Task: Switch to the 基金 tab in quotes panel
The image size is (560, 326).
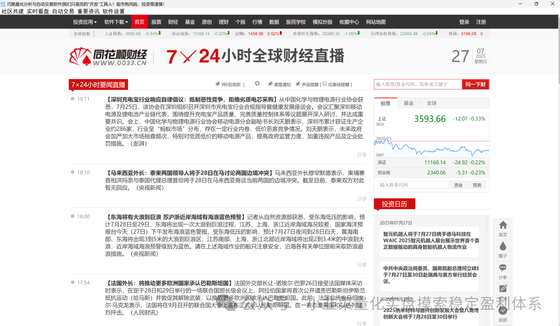Action: pos(409,103)
